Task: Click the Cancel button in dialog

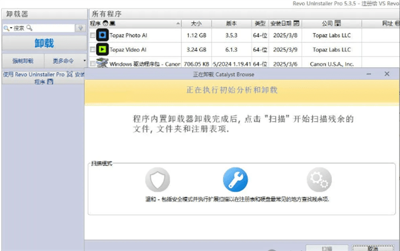Action: point(373,248)
